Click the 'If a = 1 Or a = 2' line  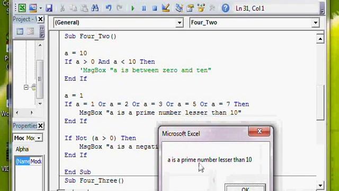[157, 104]
